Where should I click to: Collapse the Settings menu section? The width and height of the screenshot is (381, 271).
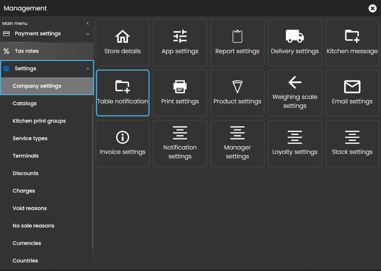[88, 69]
